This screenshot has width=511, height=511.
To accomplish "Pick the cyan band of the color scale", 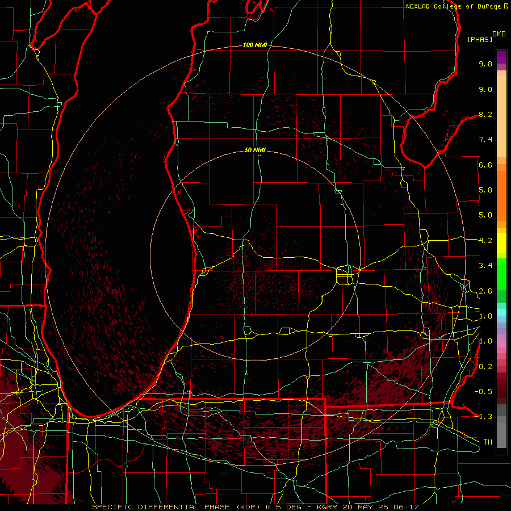I will click(501, 312).
